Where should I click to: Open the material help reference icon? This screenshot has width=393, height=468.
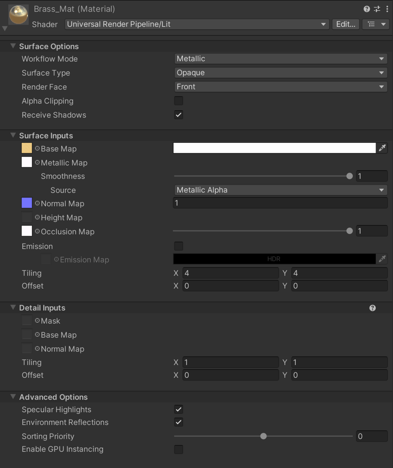(x=366, y=9)
